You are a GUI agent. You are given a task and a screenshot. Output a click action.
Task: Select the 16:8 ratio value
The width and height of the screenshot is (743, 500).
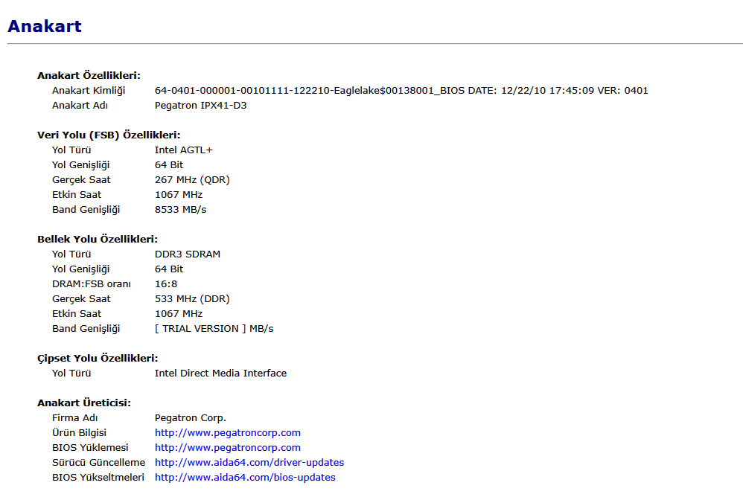click(x=166, y=284)
